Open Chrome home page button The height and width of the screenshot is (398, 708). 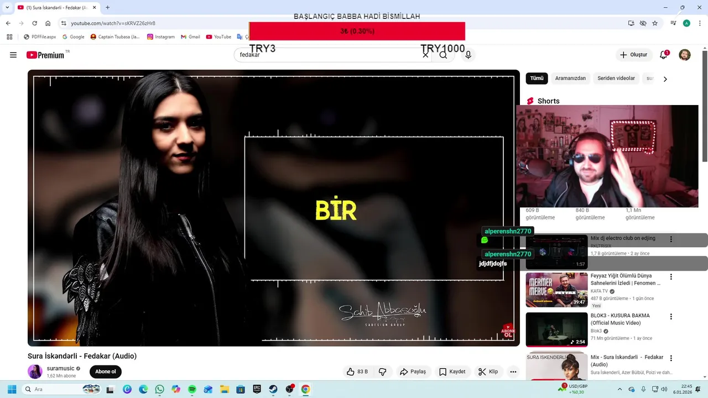point(48,23)
